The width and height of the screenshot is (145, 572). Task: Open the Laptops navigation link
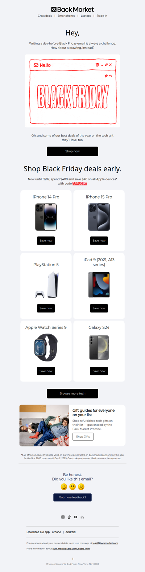(x=86, y=16)
